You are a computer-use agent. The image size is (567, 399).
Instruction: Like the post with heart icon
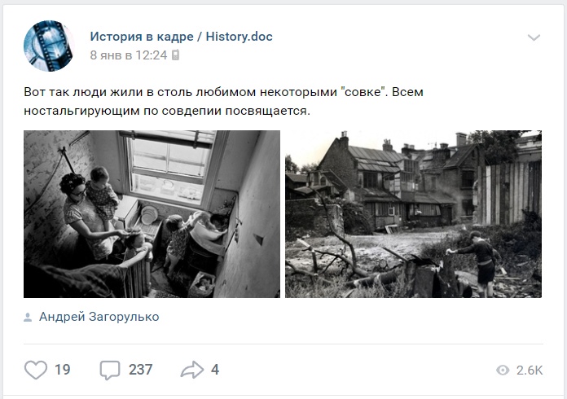coord(36,370)
